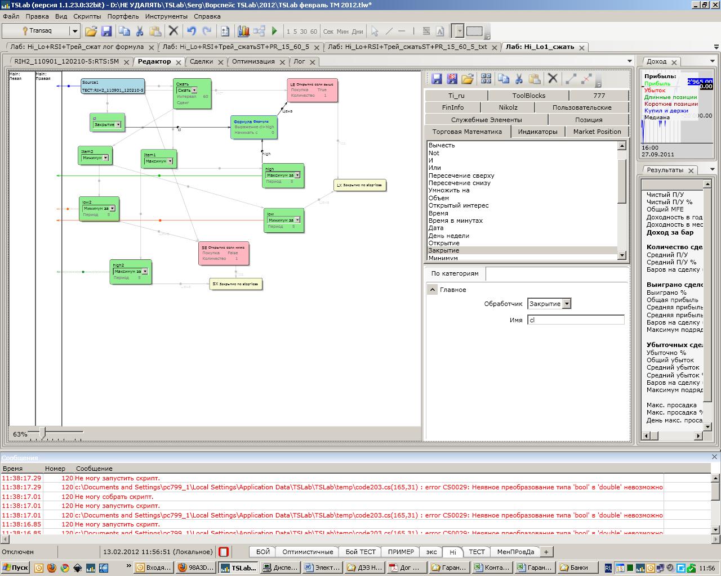This screenshot has width=721, height=576.
Task: Click the delete X icon in the block toolbar
Action: [553, 79]
